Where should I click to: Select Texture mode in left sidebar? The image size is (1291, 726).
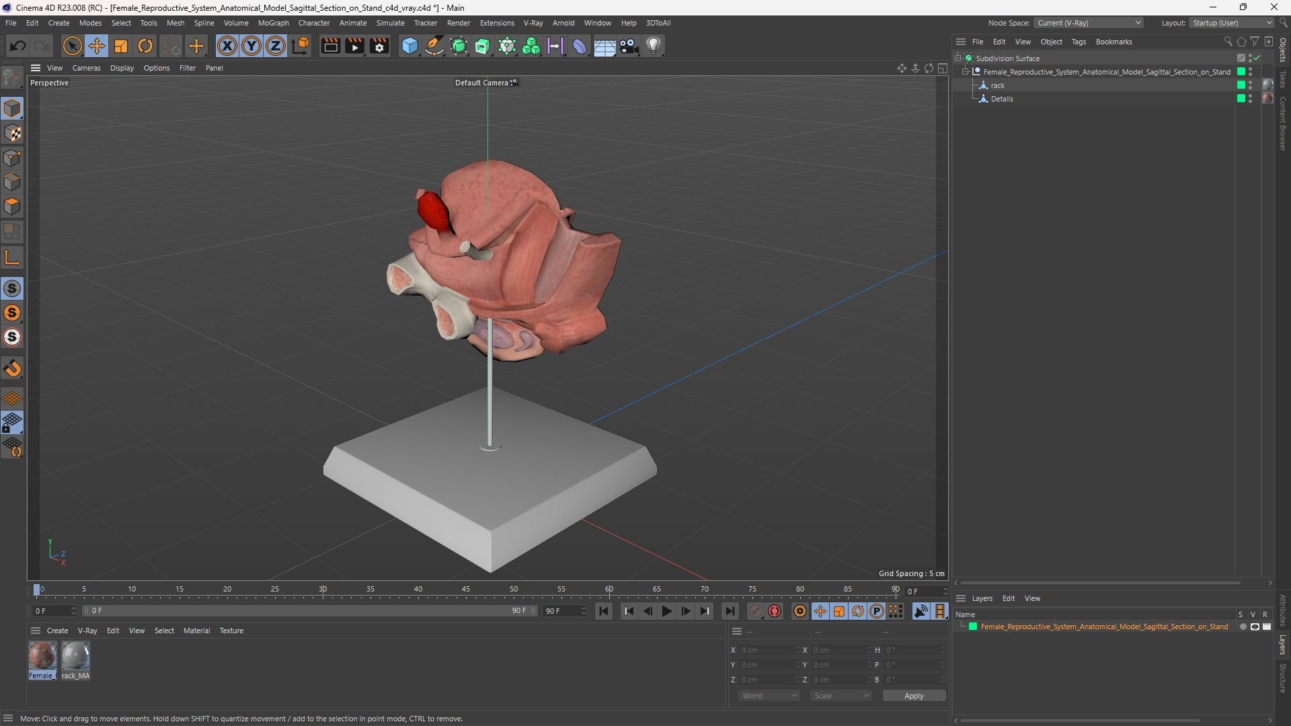click(12, 133)
